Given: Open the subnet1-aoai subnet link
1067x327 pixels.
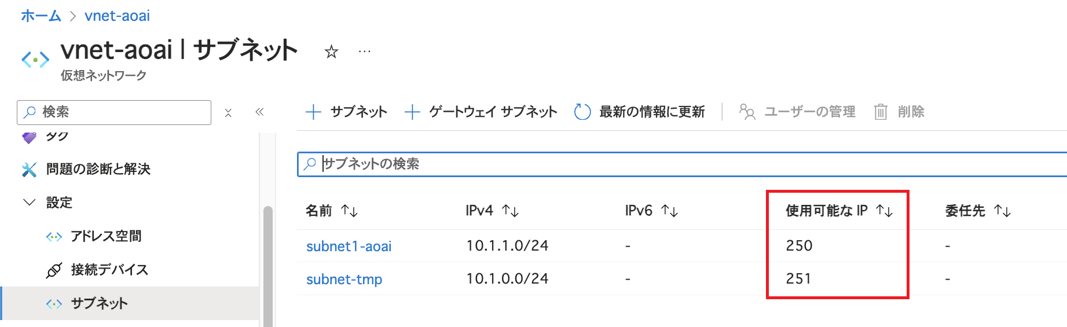Looking at the screenshot, I should (349, 247).
